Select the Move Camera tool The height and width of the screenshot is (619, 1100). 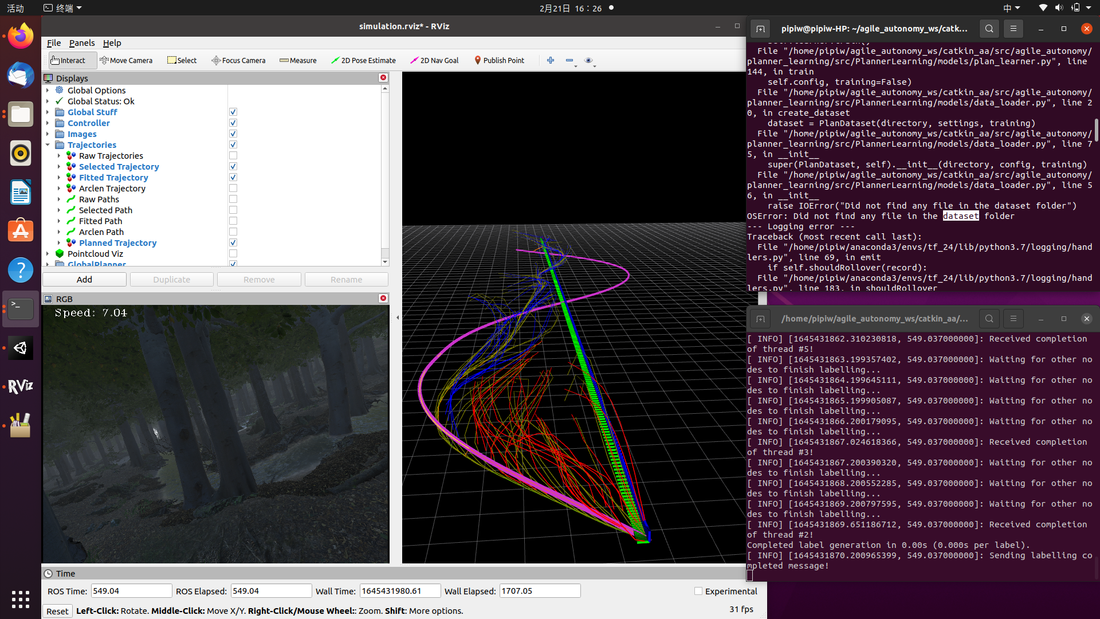(x=125, y=60)
